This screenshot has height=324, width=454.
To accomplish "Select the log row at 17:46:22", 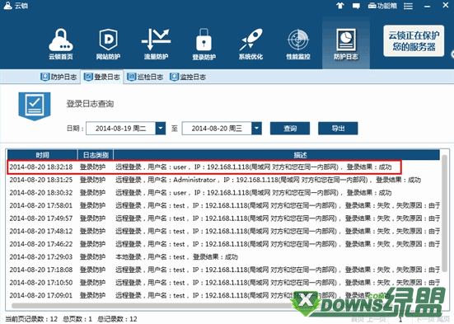I will tap(223, 244).
